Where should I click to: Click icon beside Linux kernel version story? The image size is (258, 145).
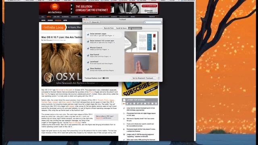[x=124, y=108]
